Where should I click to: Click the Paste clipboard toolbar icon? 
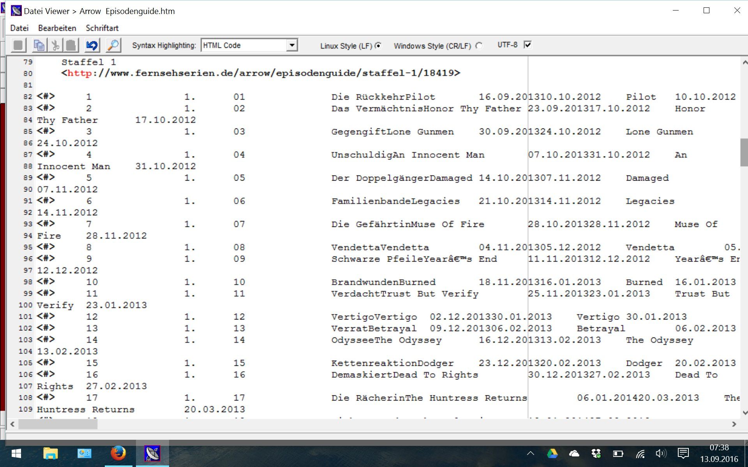71,46
